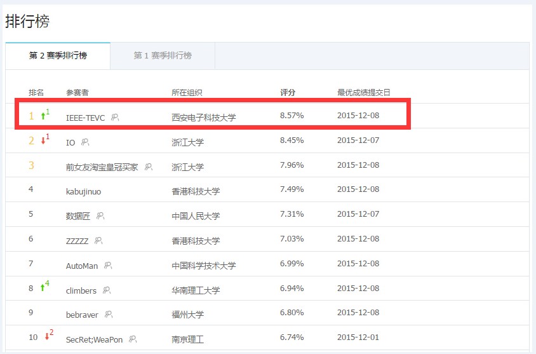The image size is (536, 354).
Task: Click the score 8.57%
Action: [292, 116]
